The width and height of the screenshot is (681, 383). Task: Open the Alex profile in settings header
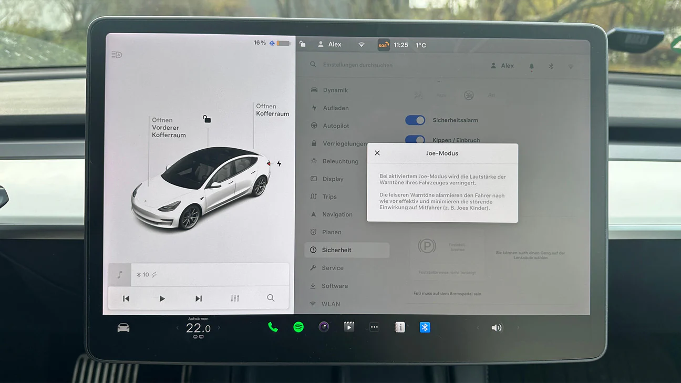[502, 66]
